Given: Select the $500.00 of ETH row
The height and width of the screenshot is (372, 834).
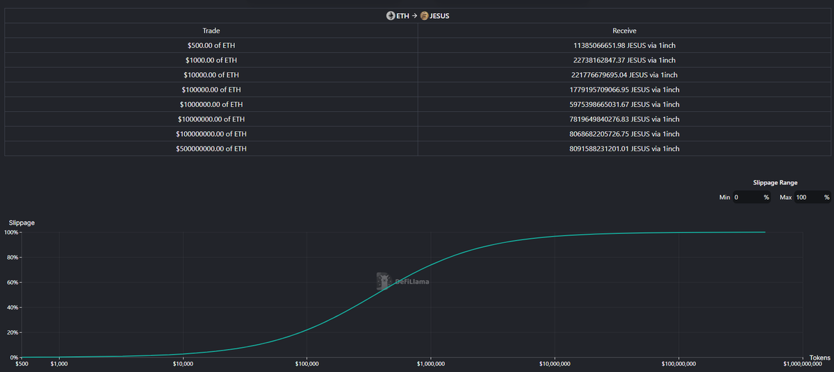Looking at the screenshot, I should [418, 45].
